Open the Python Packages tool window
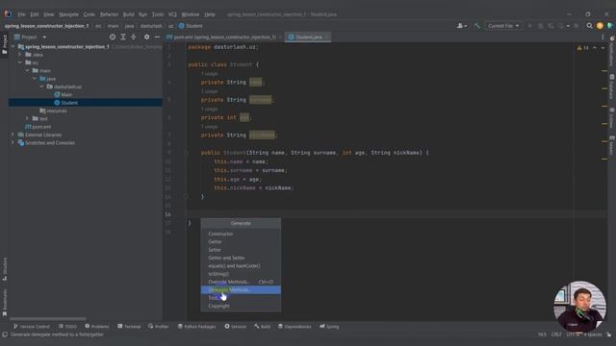Screen dimensions: 616x346 click(x=196, y=327)
